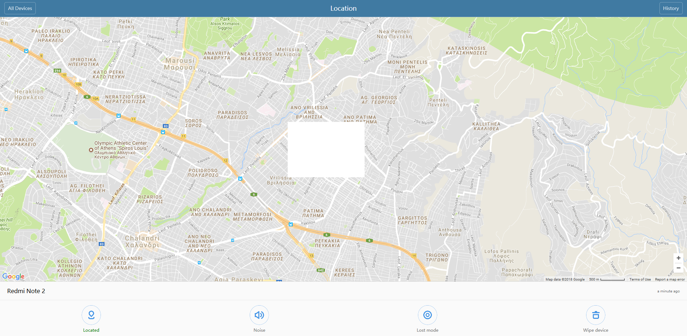The image size is (687, 336).
Task: Click the 642 road shield
Action: (321, 270)
